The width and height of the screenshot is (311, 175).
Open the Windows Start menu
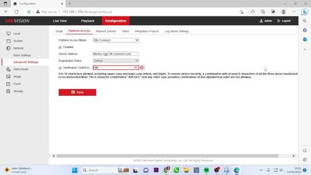tap(75, 170)
